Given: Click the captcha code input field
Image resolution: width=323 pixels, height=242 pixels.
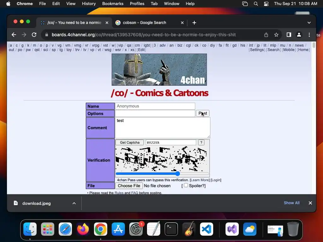Looking at the screenshot, I should pyautogui.click(x=171, y=142).
